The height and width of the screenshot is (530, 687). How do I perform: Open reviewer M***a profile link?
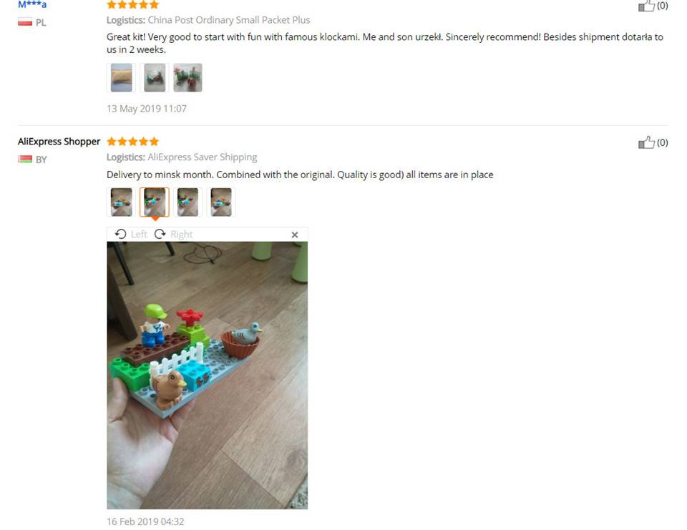click(x=32, y=5)
